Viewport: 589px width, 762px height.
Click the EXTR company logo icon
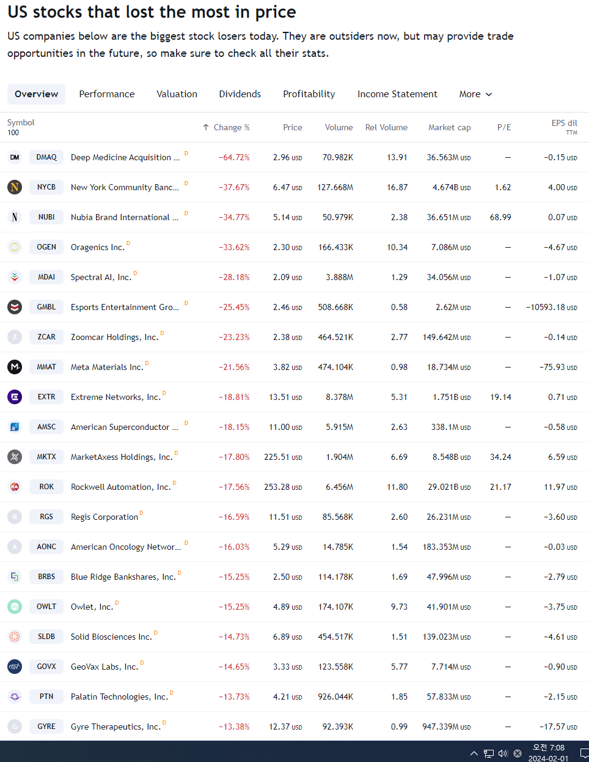[x=15, y=397]
